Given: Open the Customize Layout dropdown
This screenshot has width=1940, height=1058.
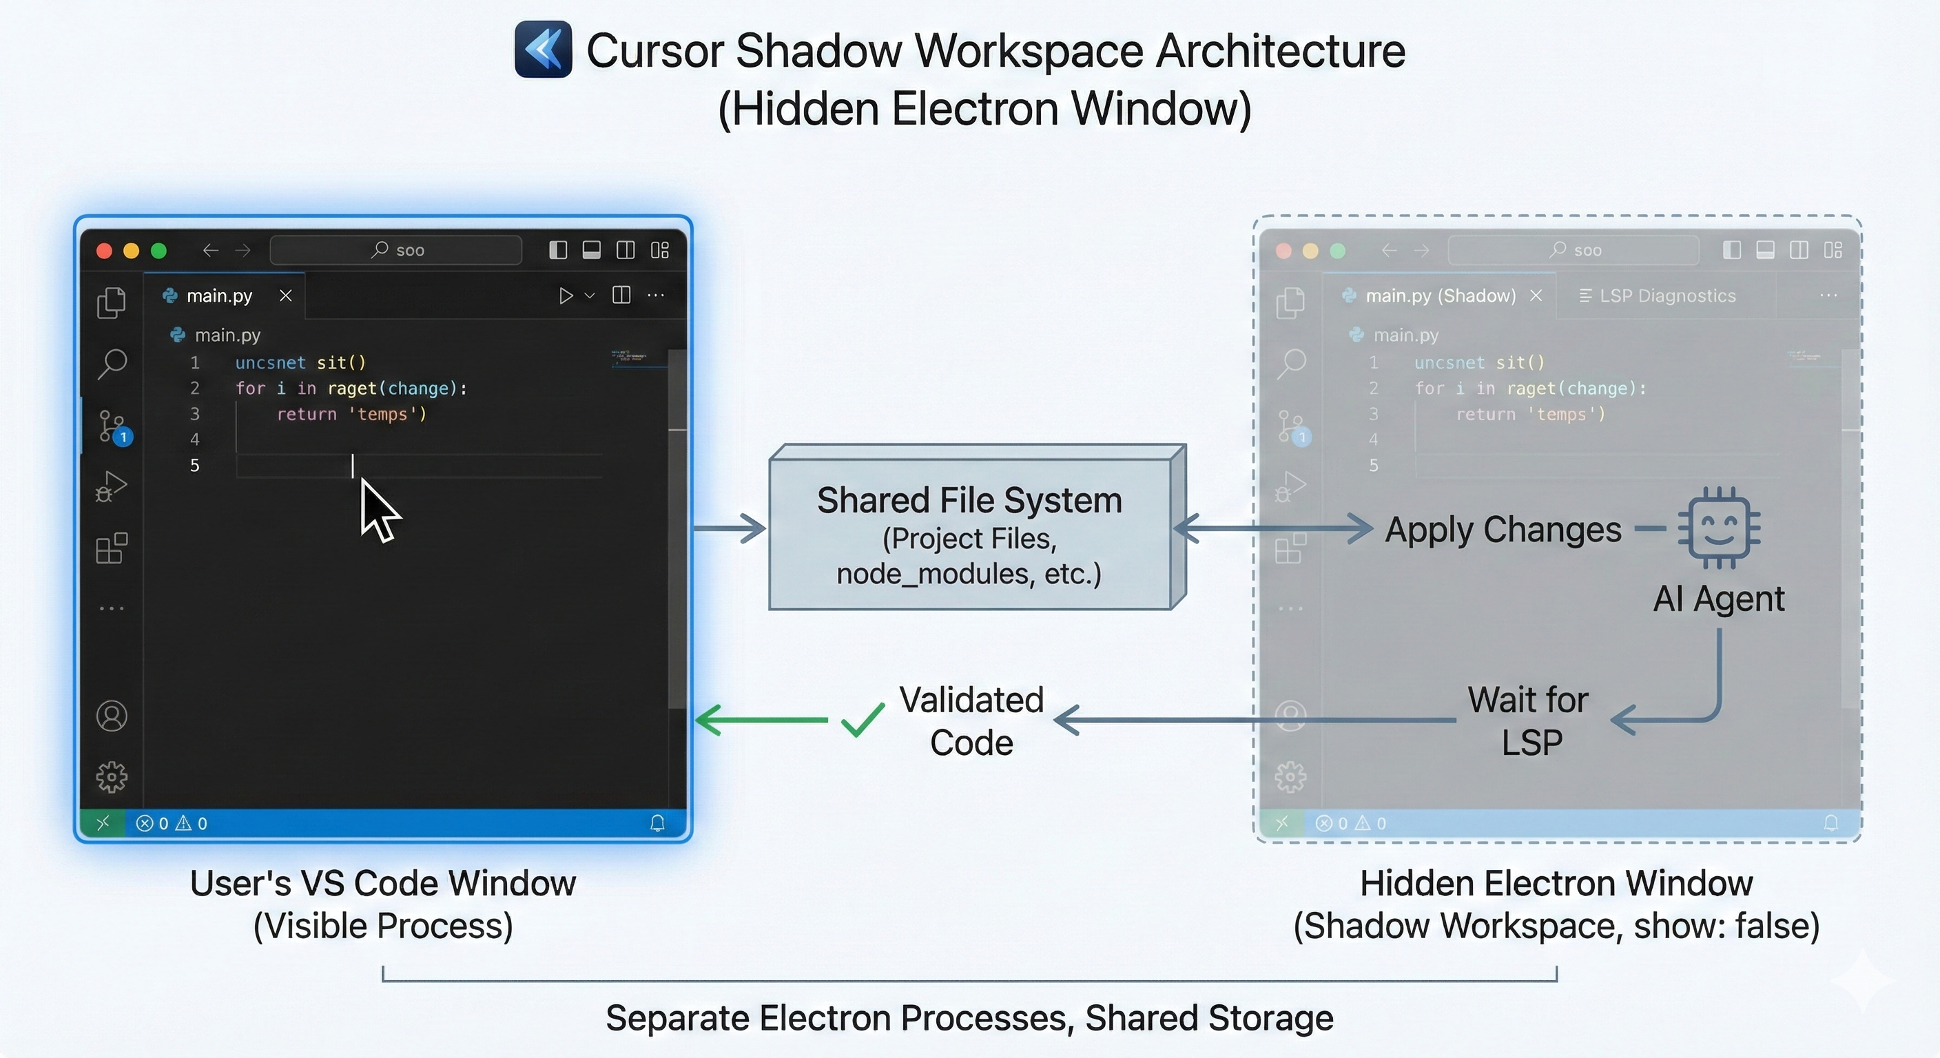Looking at the screenshot, I should click(x=661, y=249).
